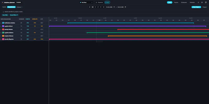Click the orange Analytics Refactor project icon
The height and width of the screenshot is (104, 209).
coord(3,36)
